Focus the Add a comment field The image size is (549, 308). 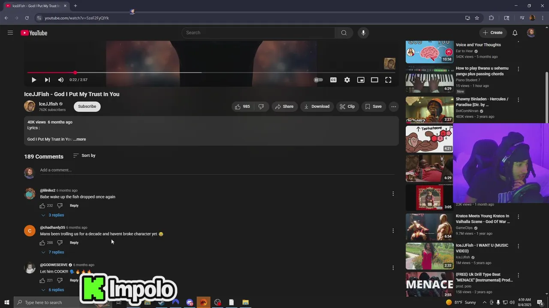(x=217, y=170)
